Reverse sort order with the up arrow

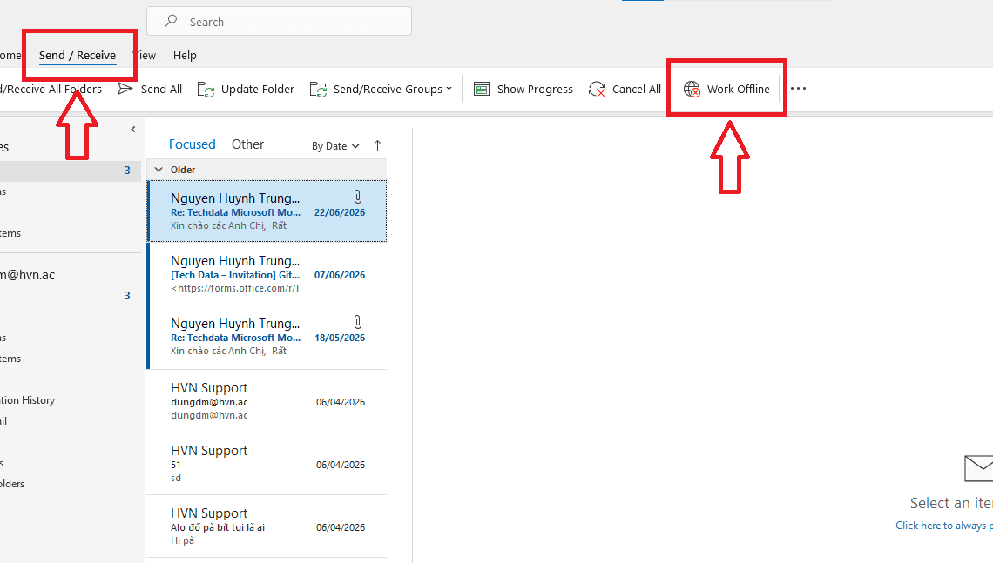pos(377,145)
